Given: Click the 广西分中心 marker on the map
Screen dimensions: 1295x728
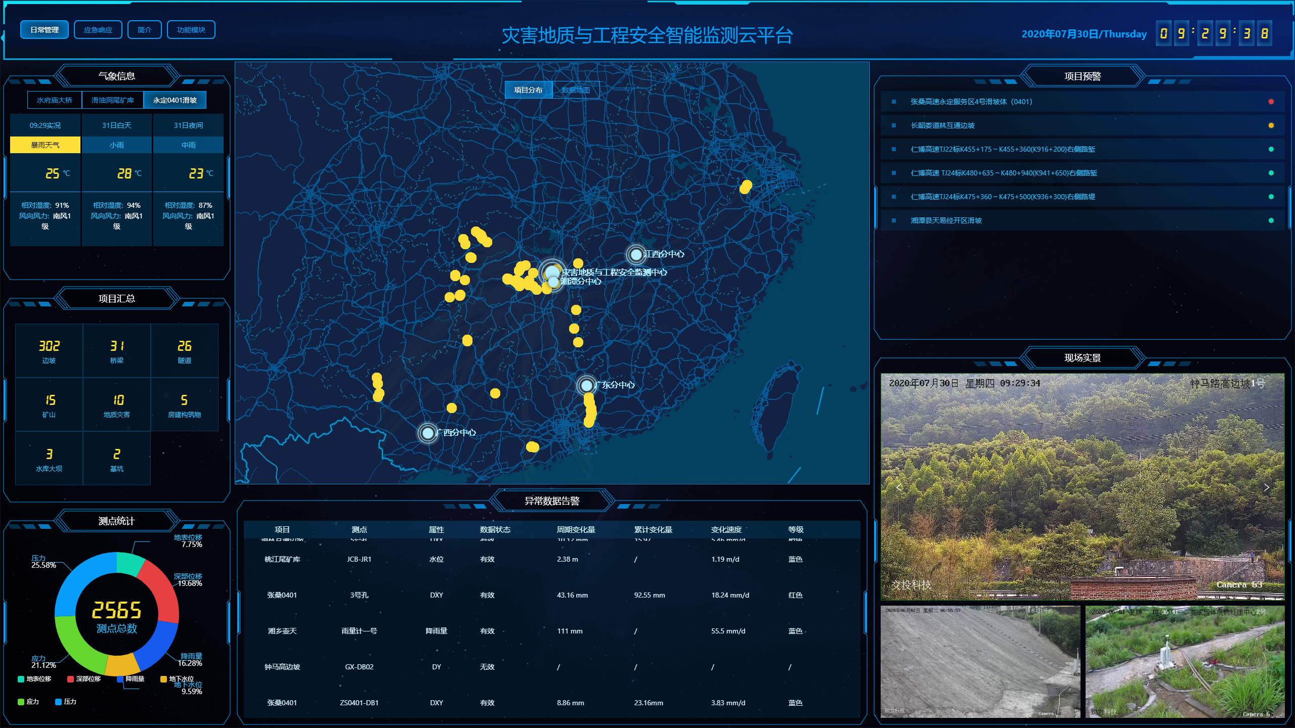Looking at the screenshot, I should [427, 433].
